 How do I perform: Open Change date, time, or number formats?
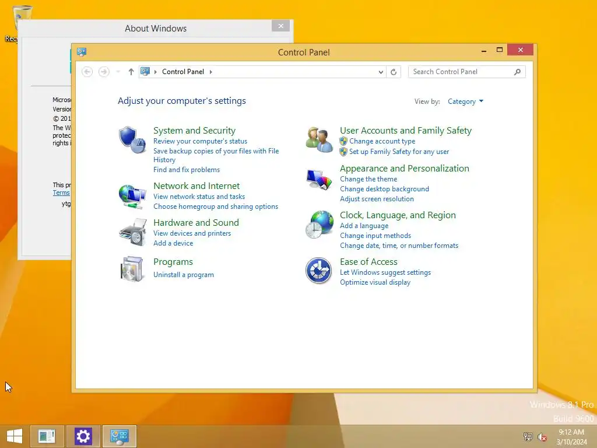point(399,246)
